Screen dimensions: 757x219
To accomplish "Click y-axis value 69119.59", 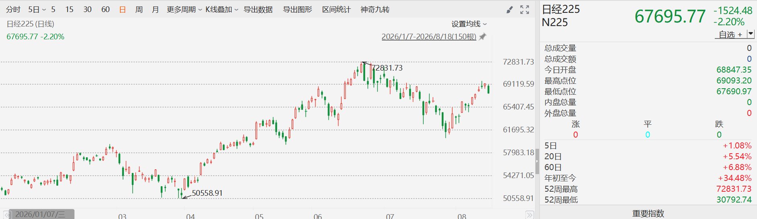I will 518,84.
